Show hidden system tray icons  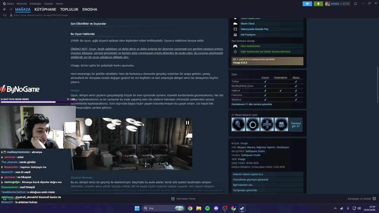point(335,208)
